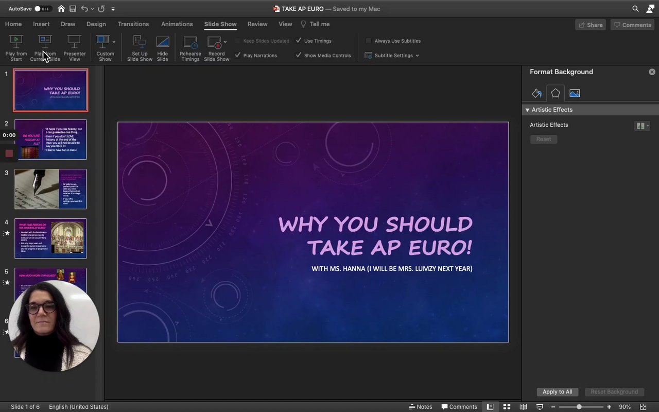Click Apply to All button
Viewport: 659px width, 412px height.
pos(557,392)
